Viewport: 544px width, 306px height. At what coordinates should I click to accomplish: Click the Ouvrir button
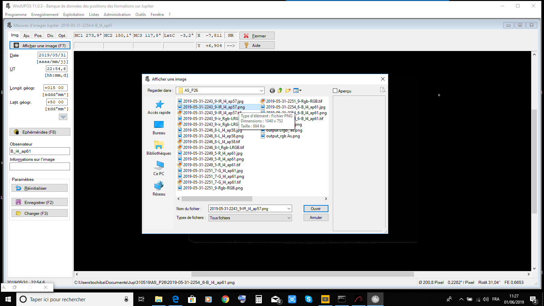tap(316, 209)
